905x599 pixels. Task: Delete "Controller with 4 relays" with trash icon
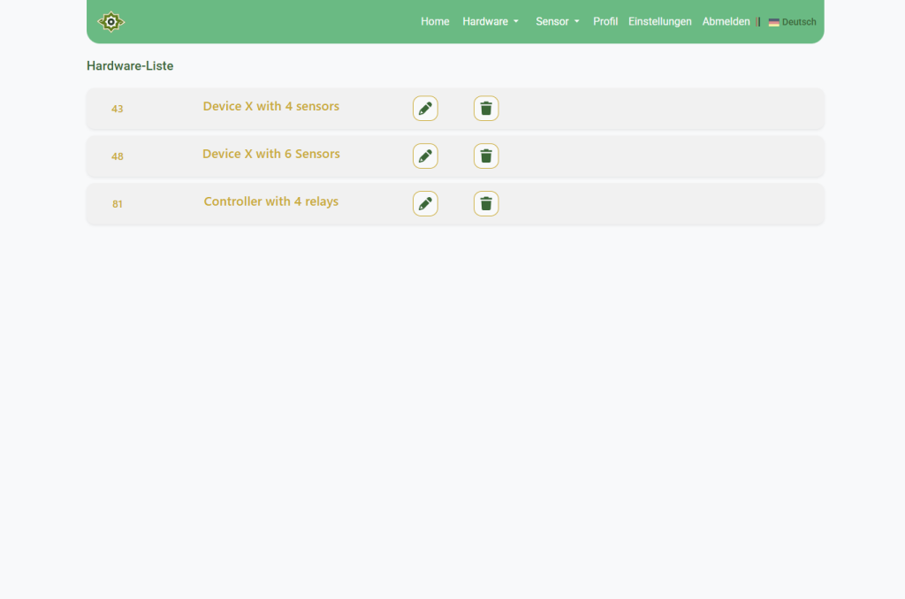pyautogui.click(x=486, y=203)
